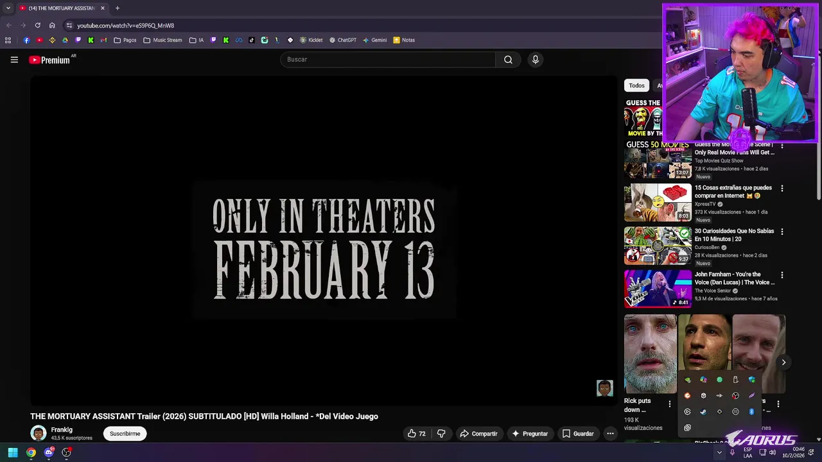Focus the Buscar search field
The width and height of the screenshot is (822, 462).
(x=387, y=60)
